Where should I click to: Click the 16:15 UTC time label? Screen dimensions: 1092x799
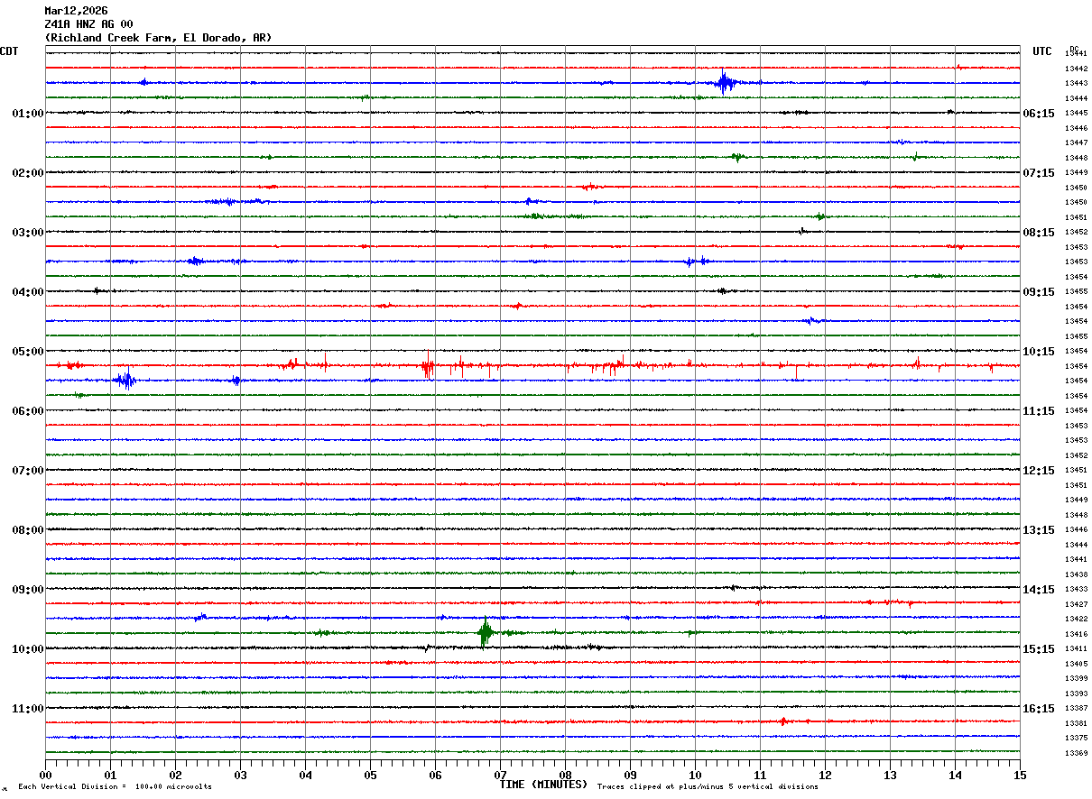click(1039, 709)
